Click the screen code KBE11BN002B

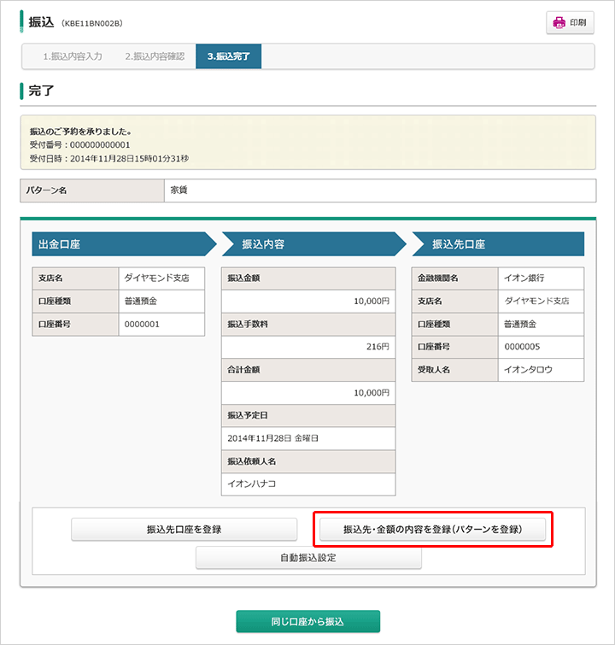point(91,23)
